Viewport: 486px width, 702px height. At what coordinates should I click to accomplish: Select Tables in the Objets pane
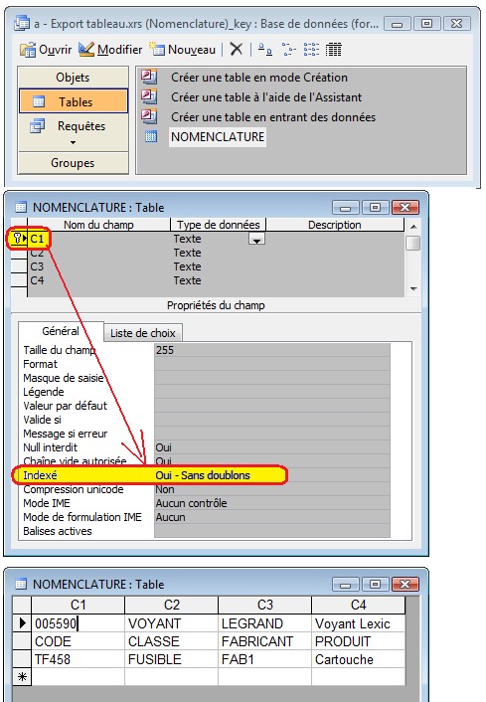[74, 101]
